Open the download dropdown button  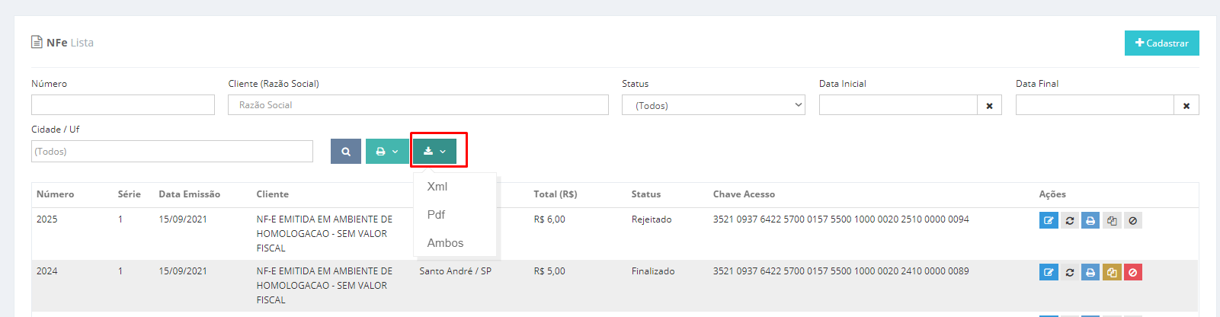click(435, 151)
